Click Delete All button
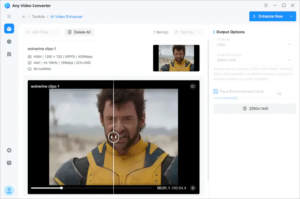The width and height of the screenshot is (300, 199). coord(79,32)
